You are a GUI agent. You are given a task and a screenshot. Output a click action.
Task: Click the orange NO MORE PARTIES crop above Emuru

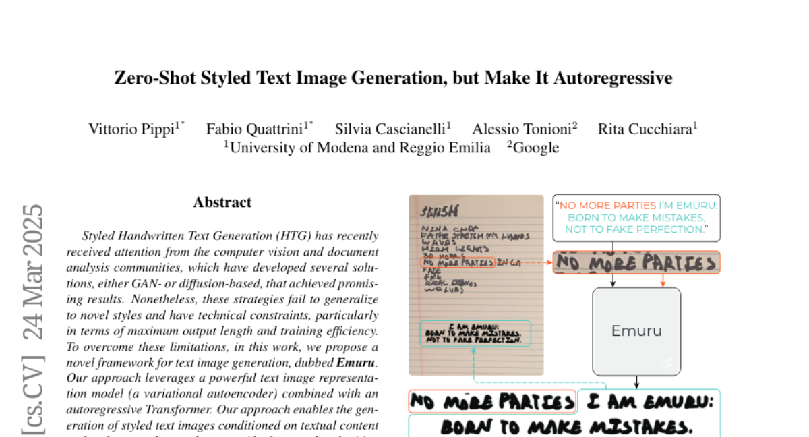tap(636, 263)
